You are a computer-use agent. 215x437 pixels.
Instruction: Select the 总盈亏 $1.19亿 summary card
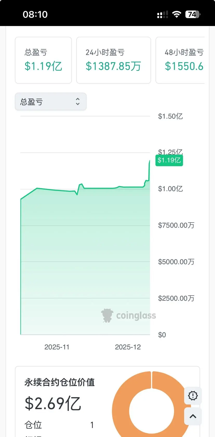(43, 60)
